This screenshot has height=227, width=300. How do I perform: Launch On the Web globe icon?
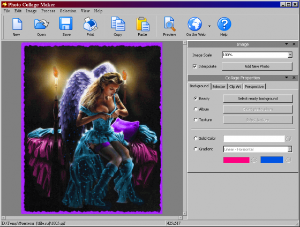tap(194, 24)
